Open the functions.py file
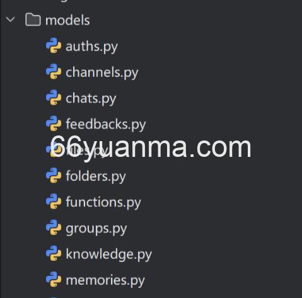302x298 pixels. 103,202
